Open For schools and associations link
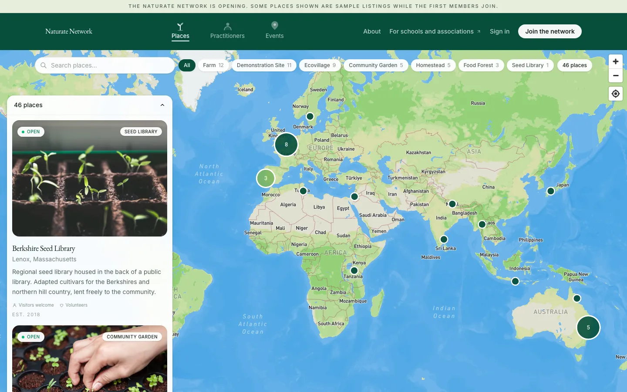The height and width of the screenshot is (392, 627). click(x=435, y=31)
